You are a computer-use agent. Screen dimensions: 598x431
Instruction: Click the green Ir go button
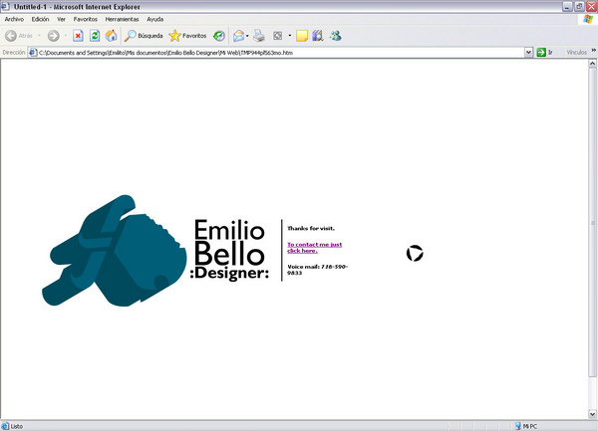(544, 53)
